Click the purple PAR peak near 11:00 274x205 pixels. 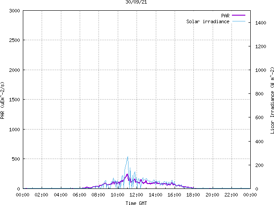click(127, 174)
